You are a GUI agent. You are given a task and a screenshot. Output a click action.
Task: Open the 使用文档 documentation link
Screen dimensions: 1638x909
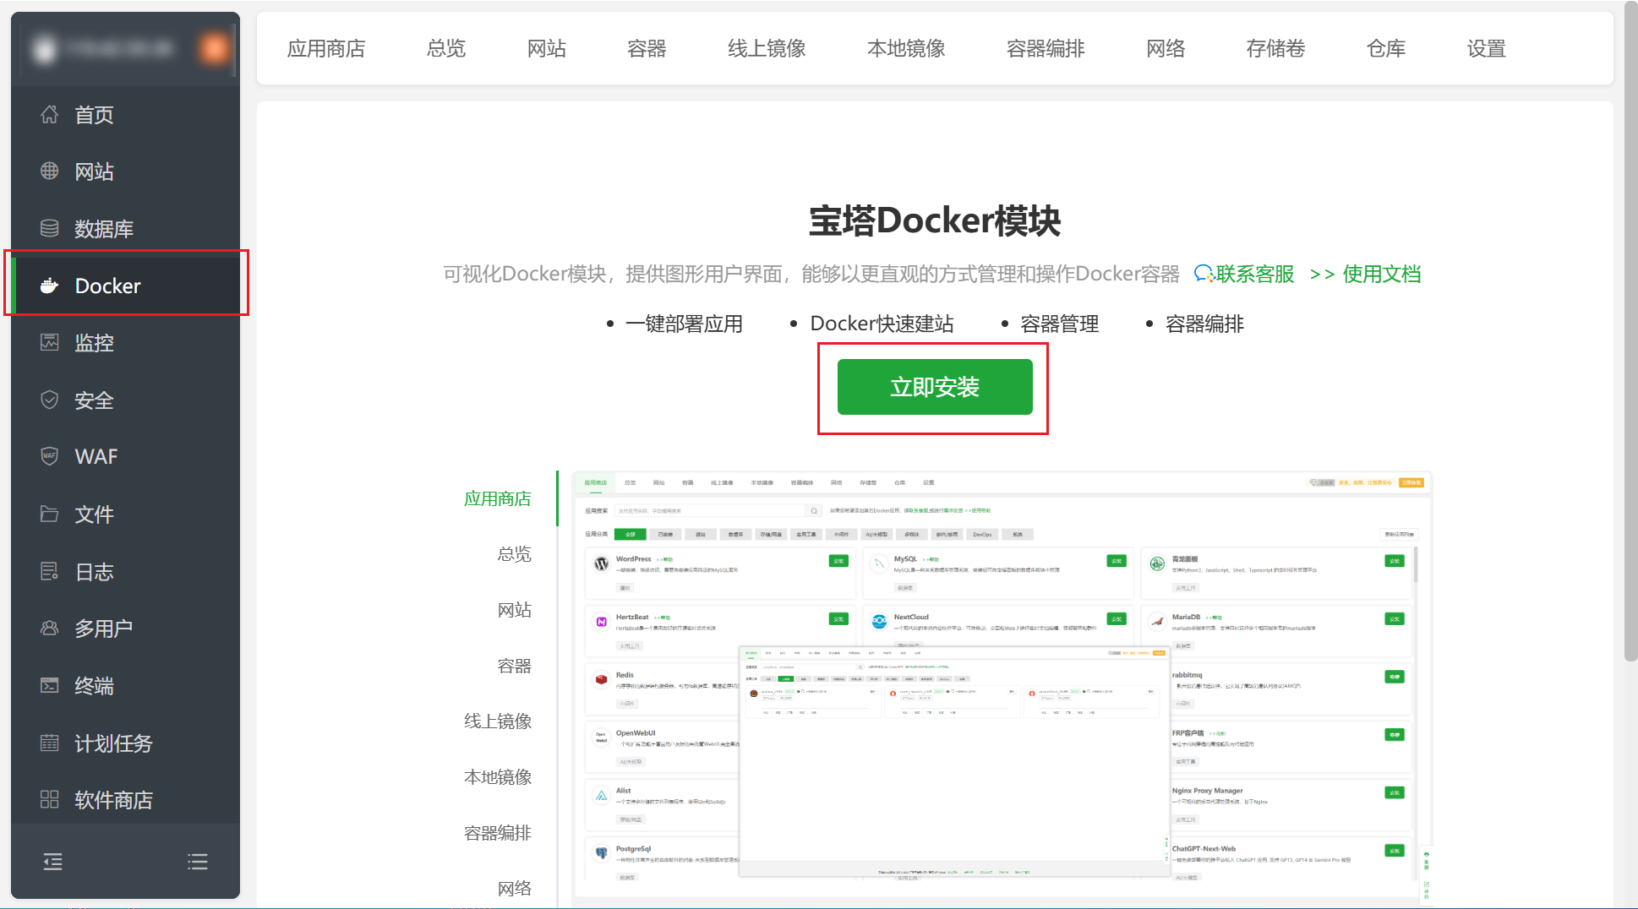[x=1381, y=274]
